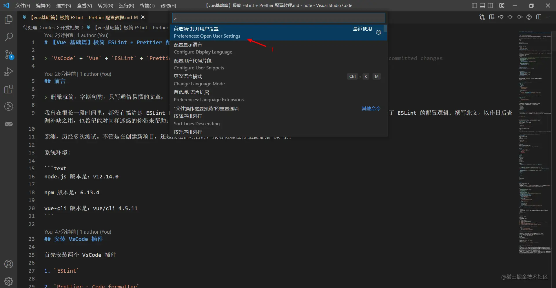Click 'node.js 版本是: v12.14.0' line
This screenshot has width=556, height=288.
click(x=81, y=176)
